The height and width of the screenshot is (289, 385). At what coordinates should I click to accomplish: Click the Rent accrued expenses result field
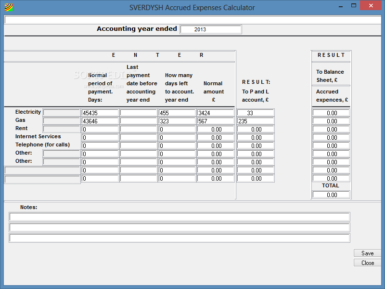(x=331, y=129)
